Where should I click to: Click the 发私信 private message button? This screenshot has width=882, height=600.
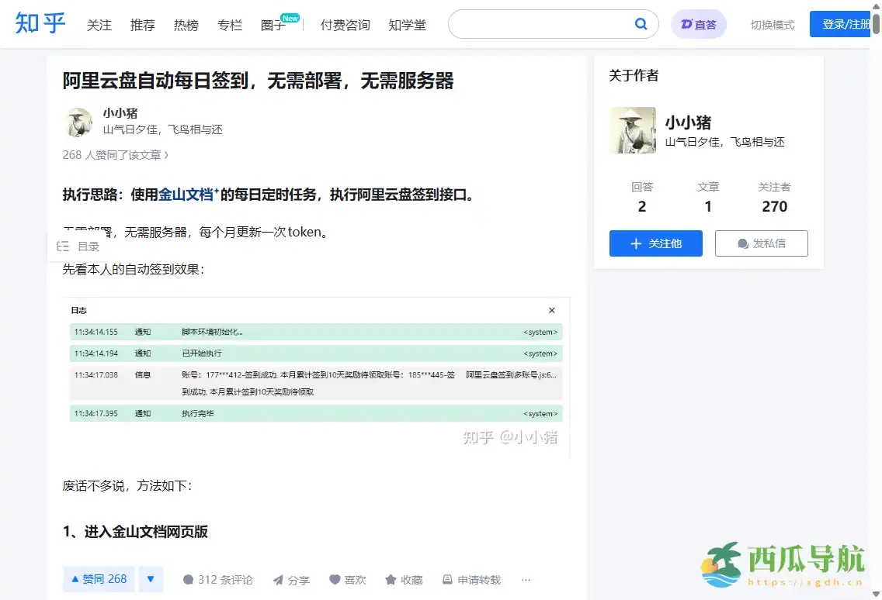pyautogui.click(x=761, y=243)
